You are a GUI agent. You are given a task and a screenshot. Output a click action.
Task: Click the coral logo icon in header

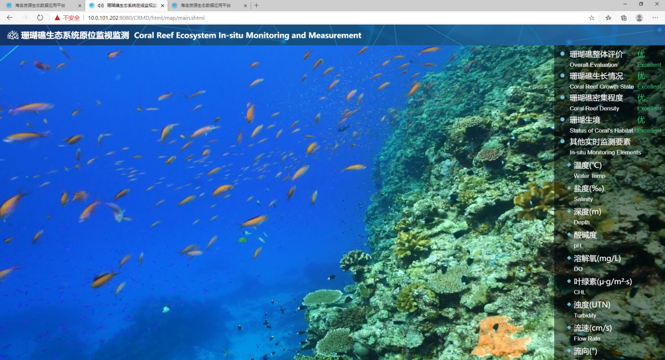coord(13,35)
